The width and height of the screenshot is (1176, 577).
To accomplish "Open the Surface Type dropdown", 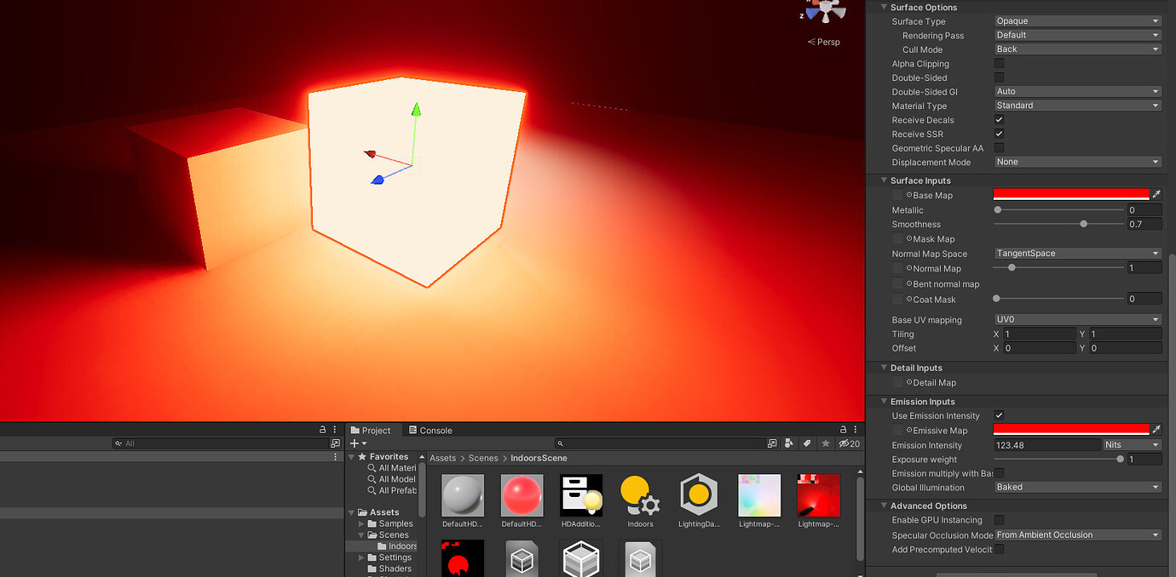I will point(1077,20).
